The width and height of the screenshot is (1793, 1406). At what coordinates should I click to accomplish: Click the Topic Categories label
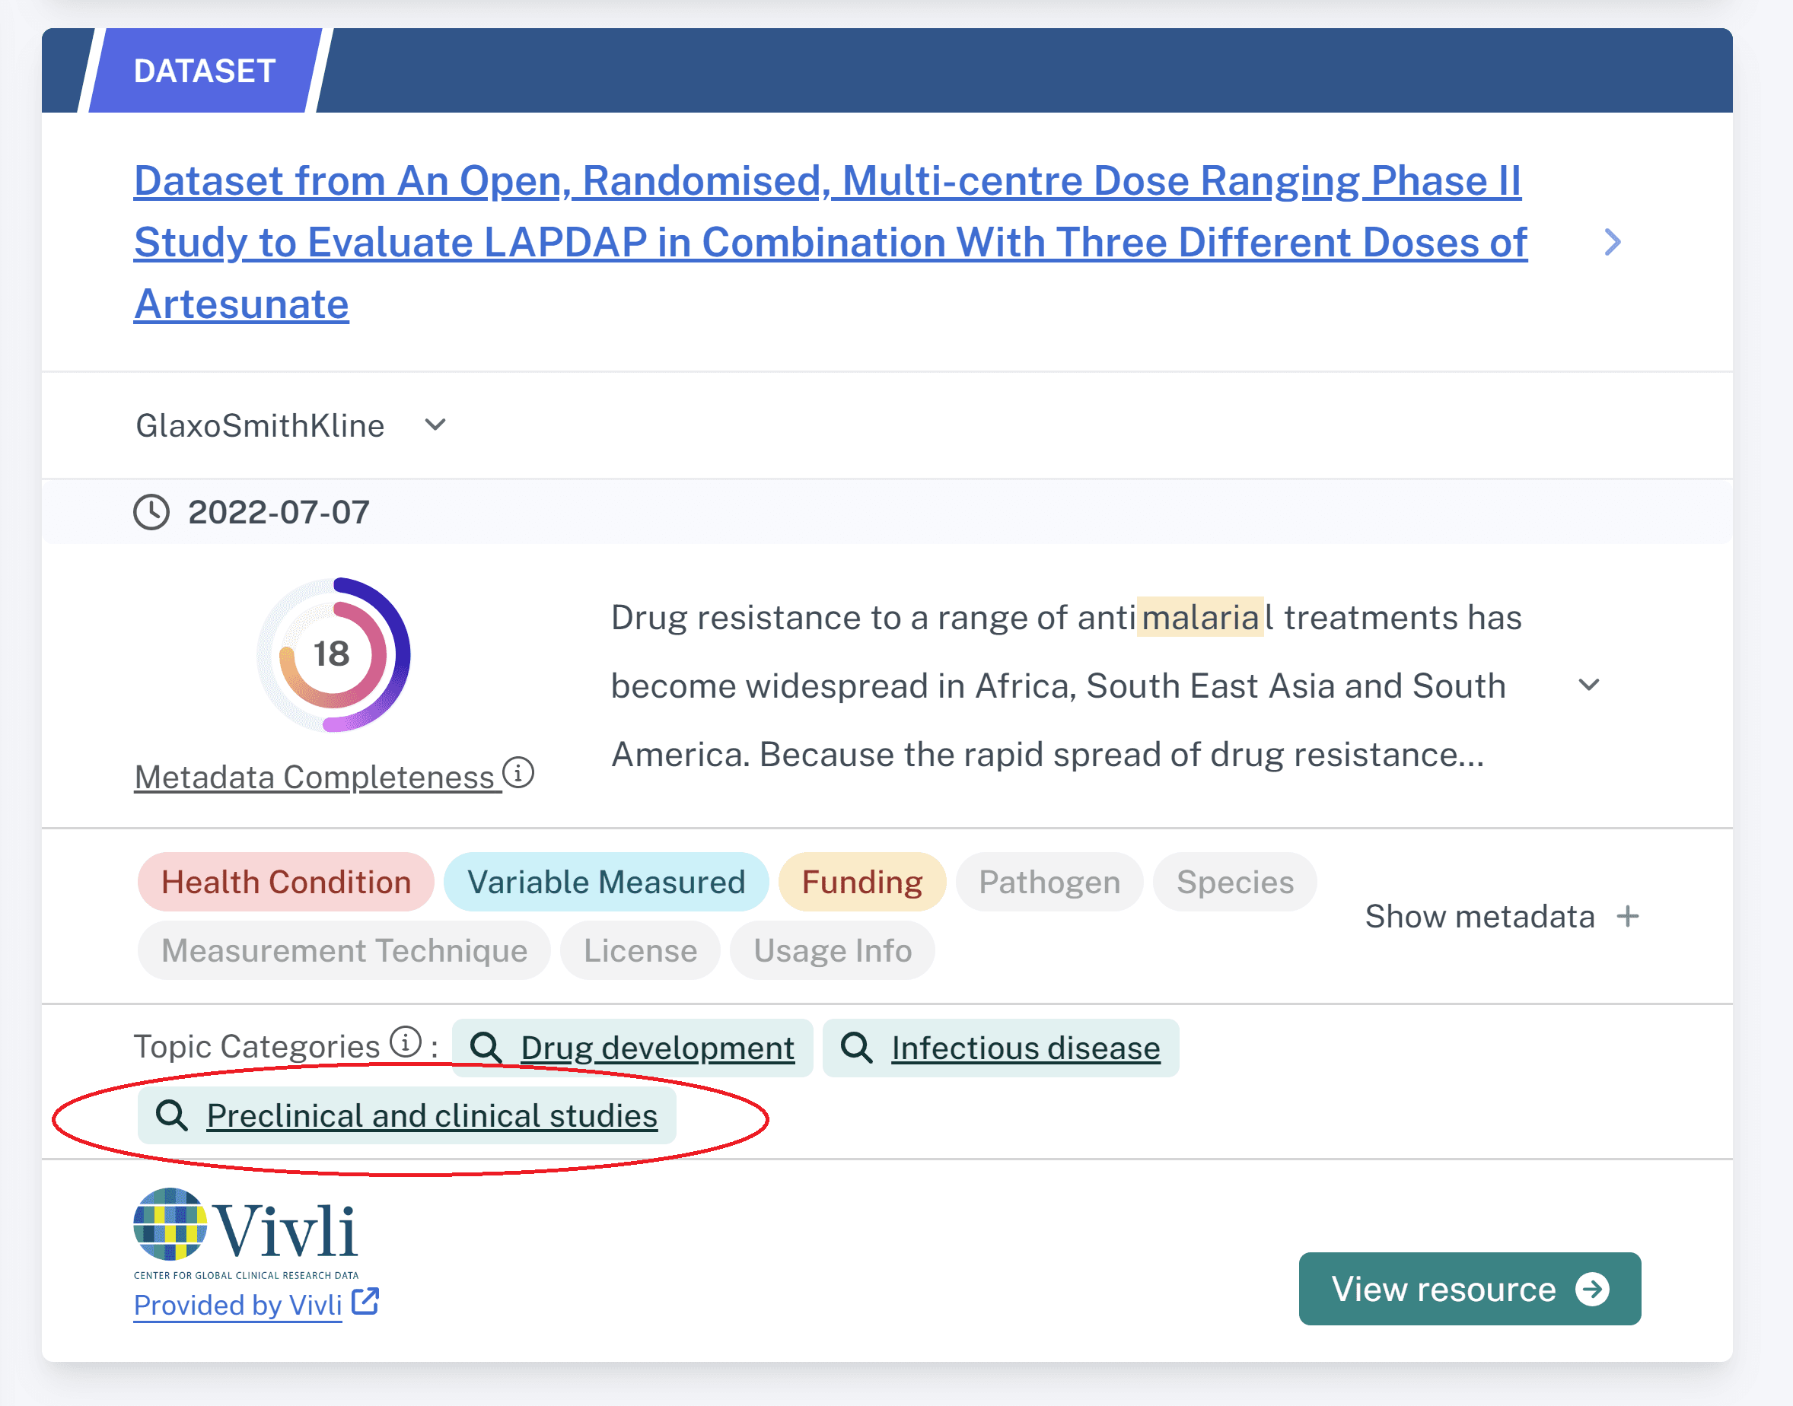click(256, 1046)
